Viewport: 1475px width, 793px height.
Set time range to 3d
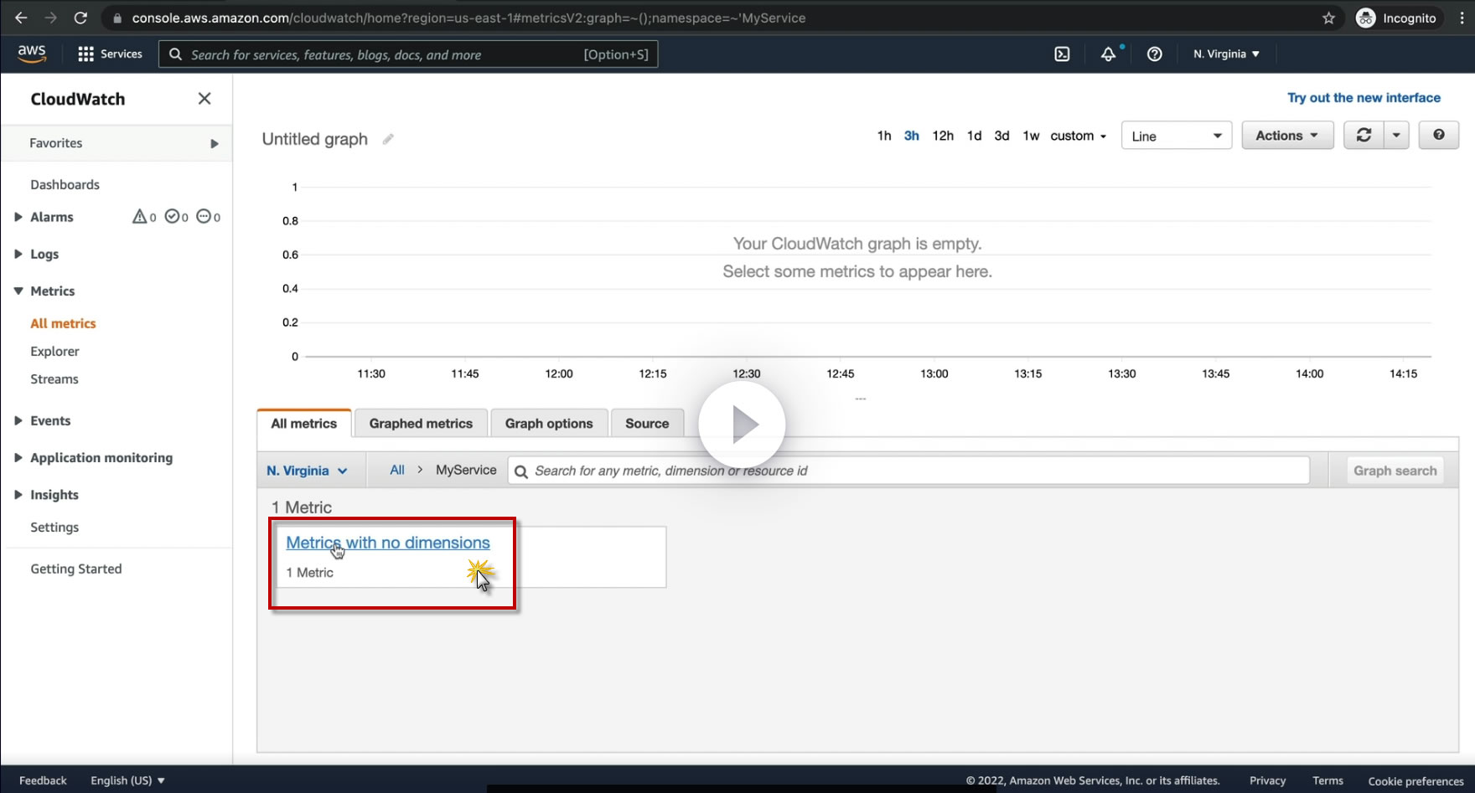point(1001,136)
